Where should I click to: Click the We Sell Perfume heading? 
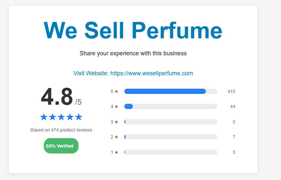coord(133,30)
